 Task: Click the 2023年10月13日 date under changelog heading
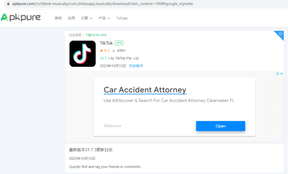click(x=82, y=158)
